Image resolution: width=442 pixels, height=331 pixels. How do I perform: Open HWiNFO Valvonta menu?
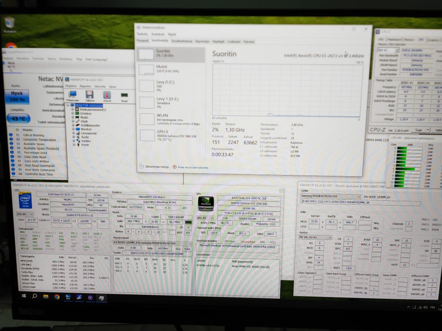(100, 86)
